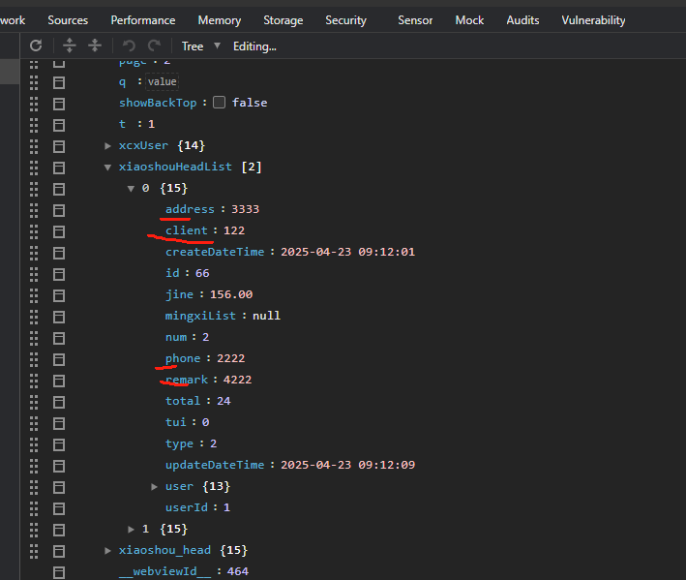686x580 pixels.
Task: Expand the user {13} node
Action: 154,486
